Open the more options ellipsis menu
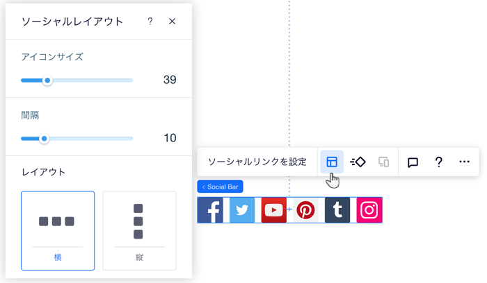 tap(464, 162)
